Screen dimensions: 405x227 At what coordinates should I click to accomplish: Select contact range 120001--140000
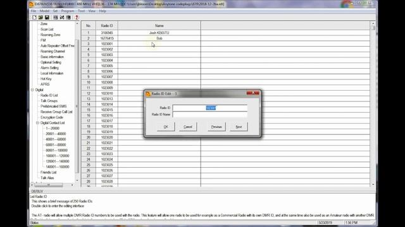58,161
